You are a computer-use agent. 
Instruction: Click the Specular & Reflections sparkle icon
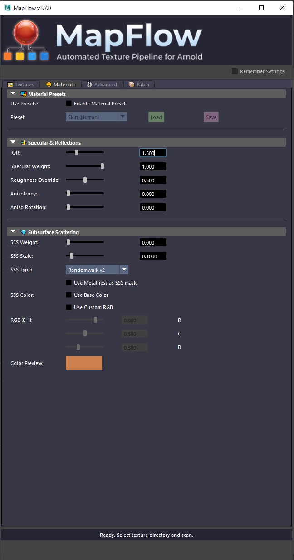pyautogui.click(x=24, y=143)
